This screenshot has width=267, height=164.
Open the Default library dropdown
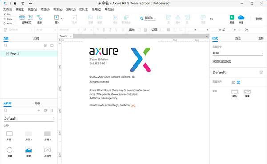click(x=29, y=119)
